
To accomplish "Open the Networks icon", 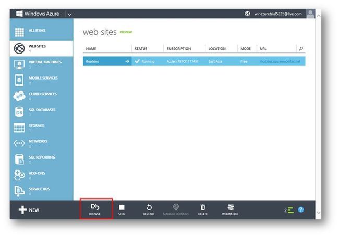I will 19,143.
